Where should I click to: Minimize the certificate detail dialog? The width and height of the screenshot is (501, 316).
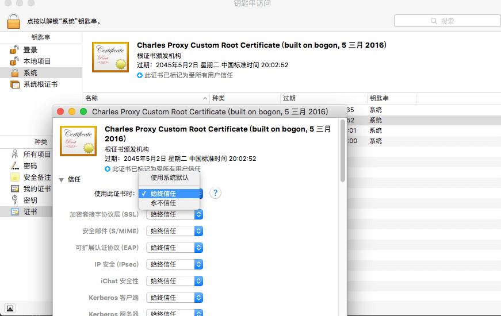[72, 111]
